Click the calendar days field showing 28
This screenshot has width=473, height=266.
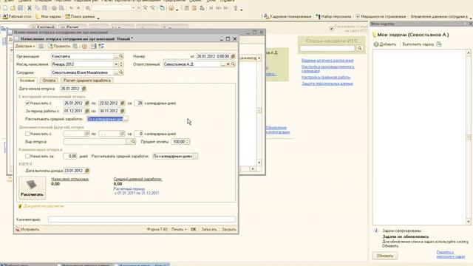pos(138,103)
